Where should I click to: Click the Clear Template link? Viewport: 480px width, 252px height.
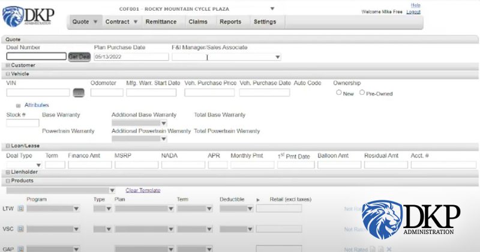143,190
